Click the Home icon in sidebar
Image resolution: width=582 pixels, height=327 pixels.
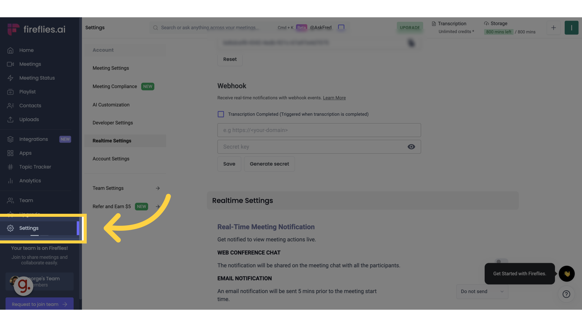tap(10, 50)
